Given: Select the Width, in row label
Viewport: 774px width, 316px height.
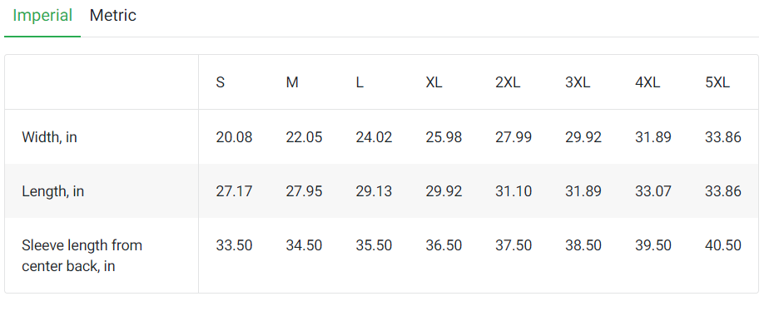Looking at the screenshot, I should click(49, 137).
